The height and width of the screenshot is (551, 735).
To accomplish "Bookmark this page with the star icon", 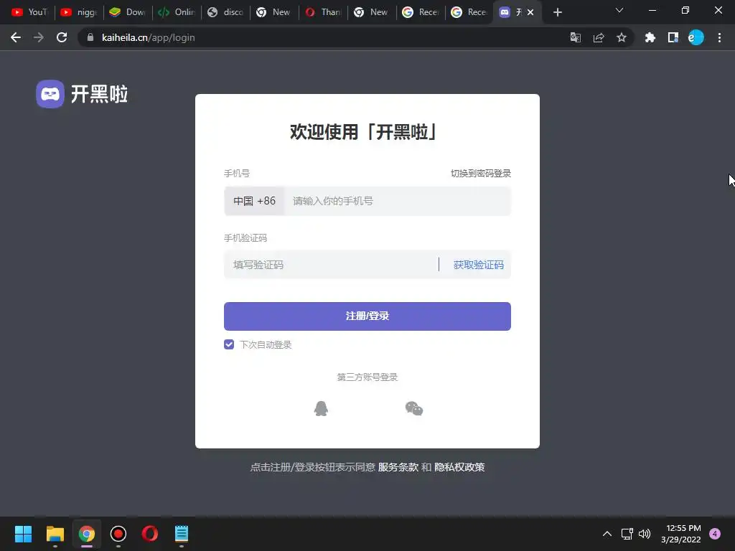I will click(x=622, y=37).
